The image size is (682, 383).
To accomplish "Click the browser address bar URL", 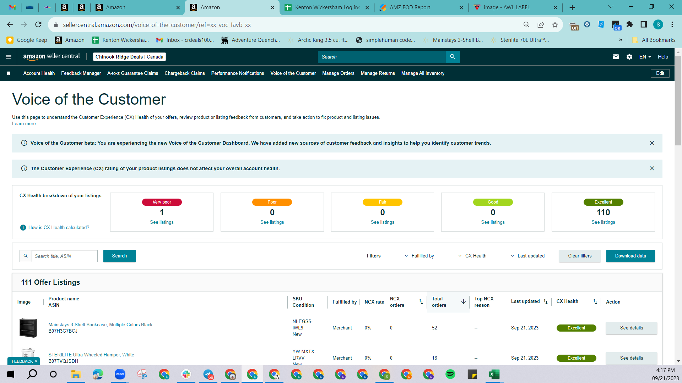I will pos(157,25).
